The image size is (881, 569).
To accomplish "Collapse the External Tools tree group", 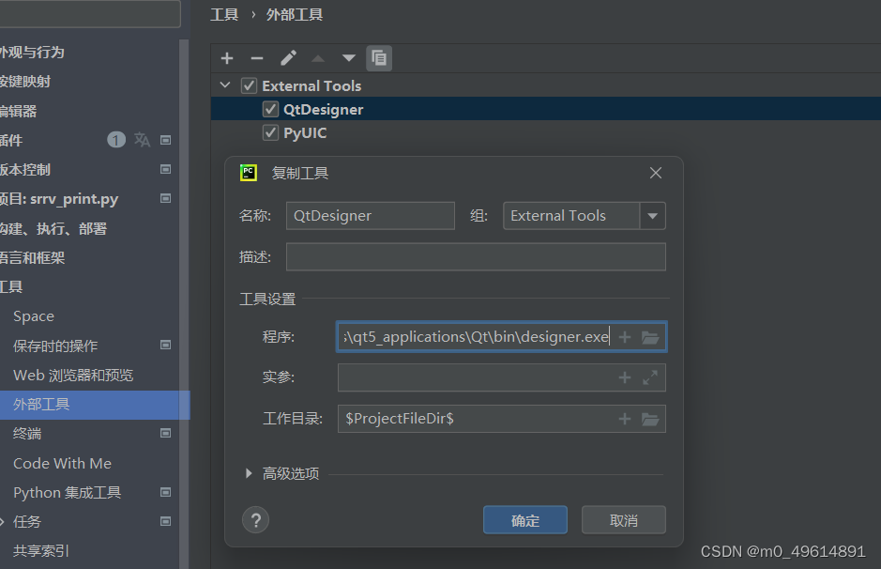I will [x=225, y=85].
